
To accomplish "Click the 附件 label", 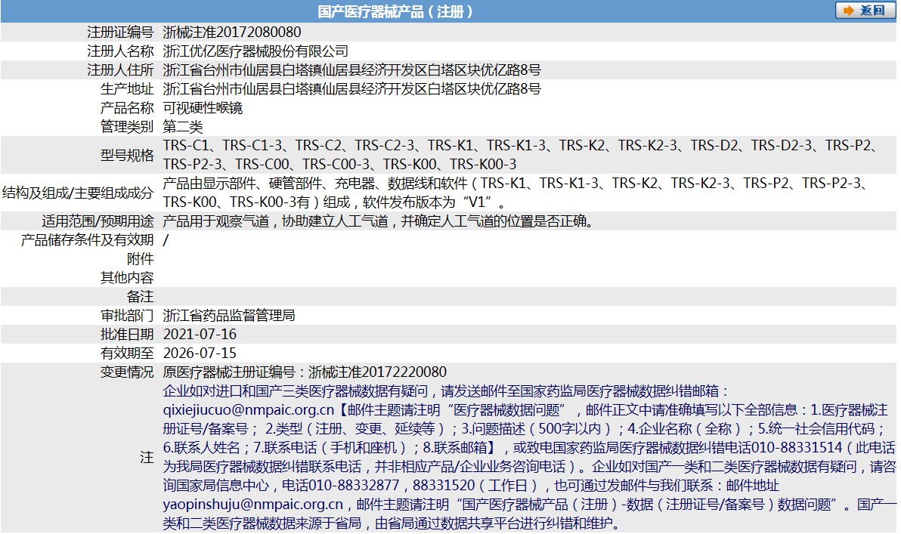I will (x=140, y=259).
